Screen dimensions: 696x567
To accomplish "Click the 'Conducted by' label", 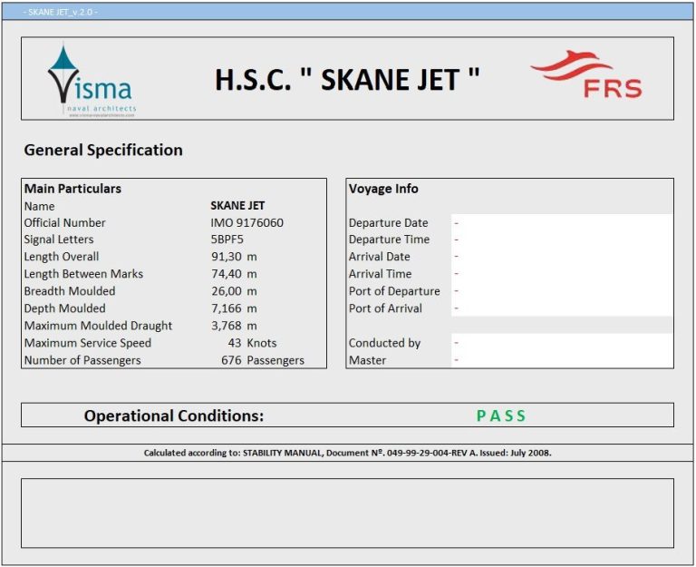I will pos(384,343).
